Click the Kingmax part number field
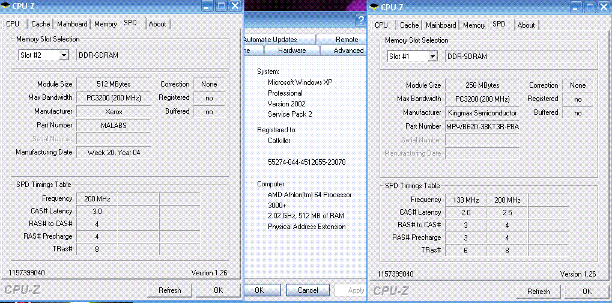The height and width of the screenshot is (303, 612). click(x=482, y=127)
